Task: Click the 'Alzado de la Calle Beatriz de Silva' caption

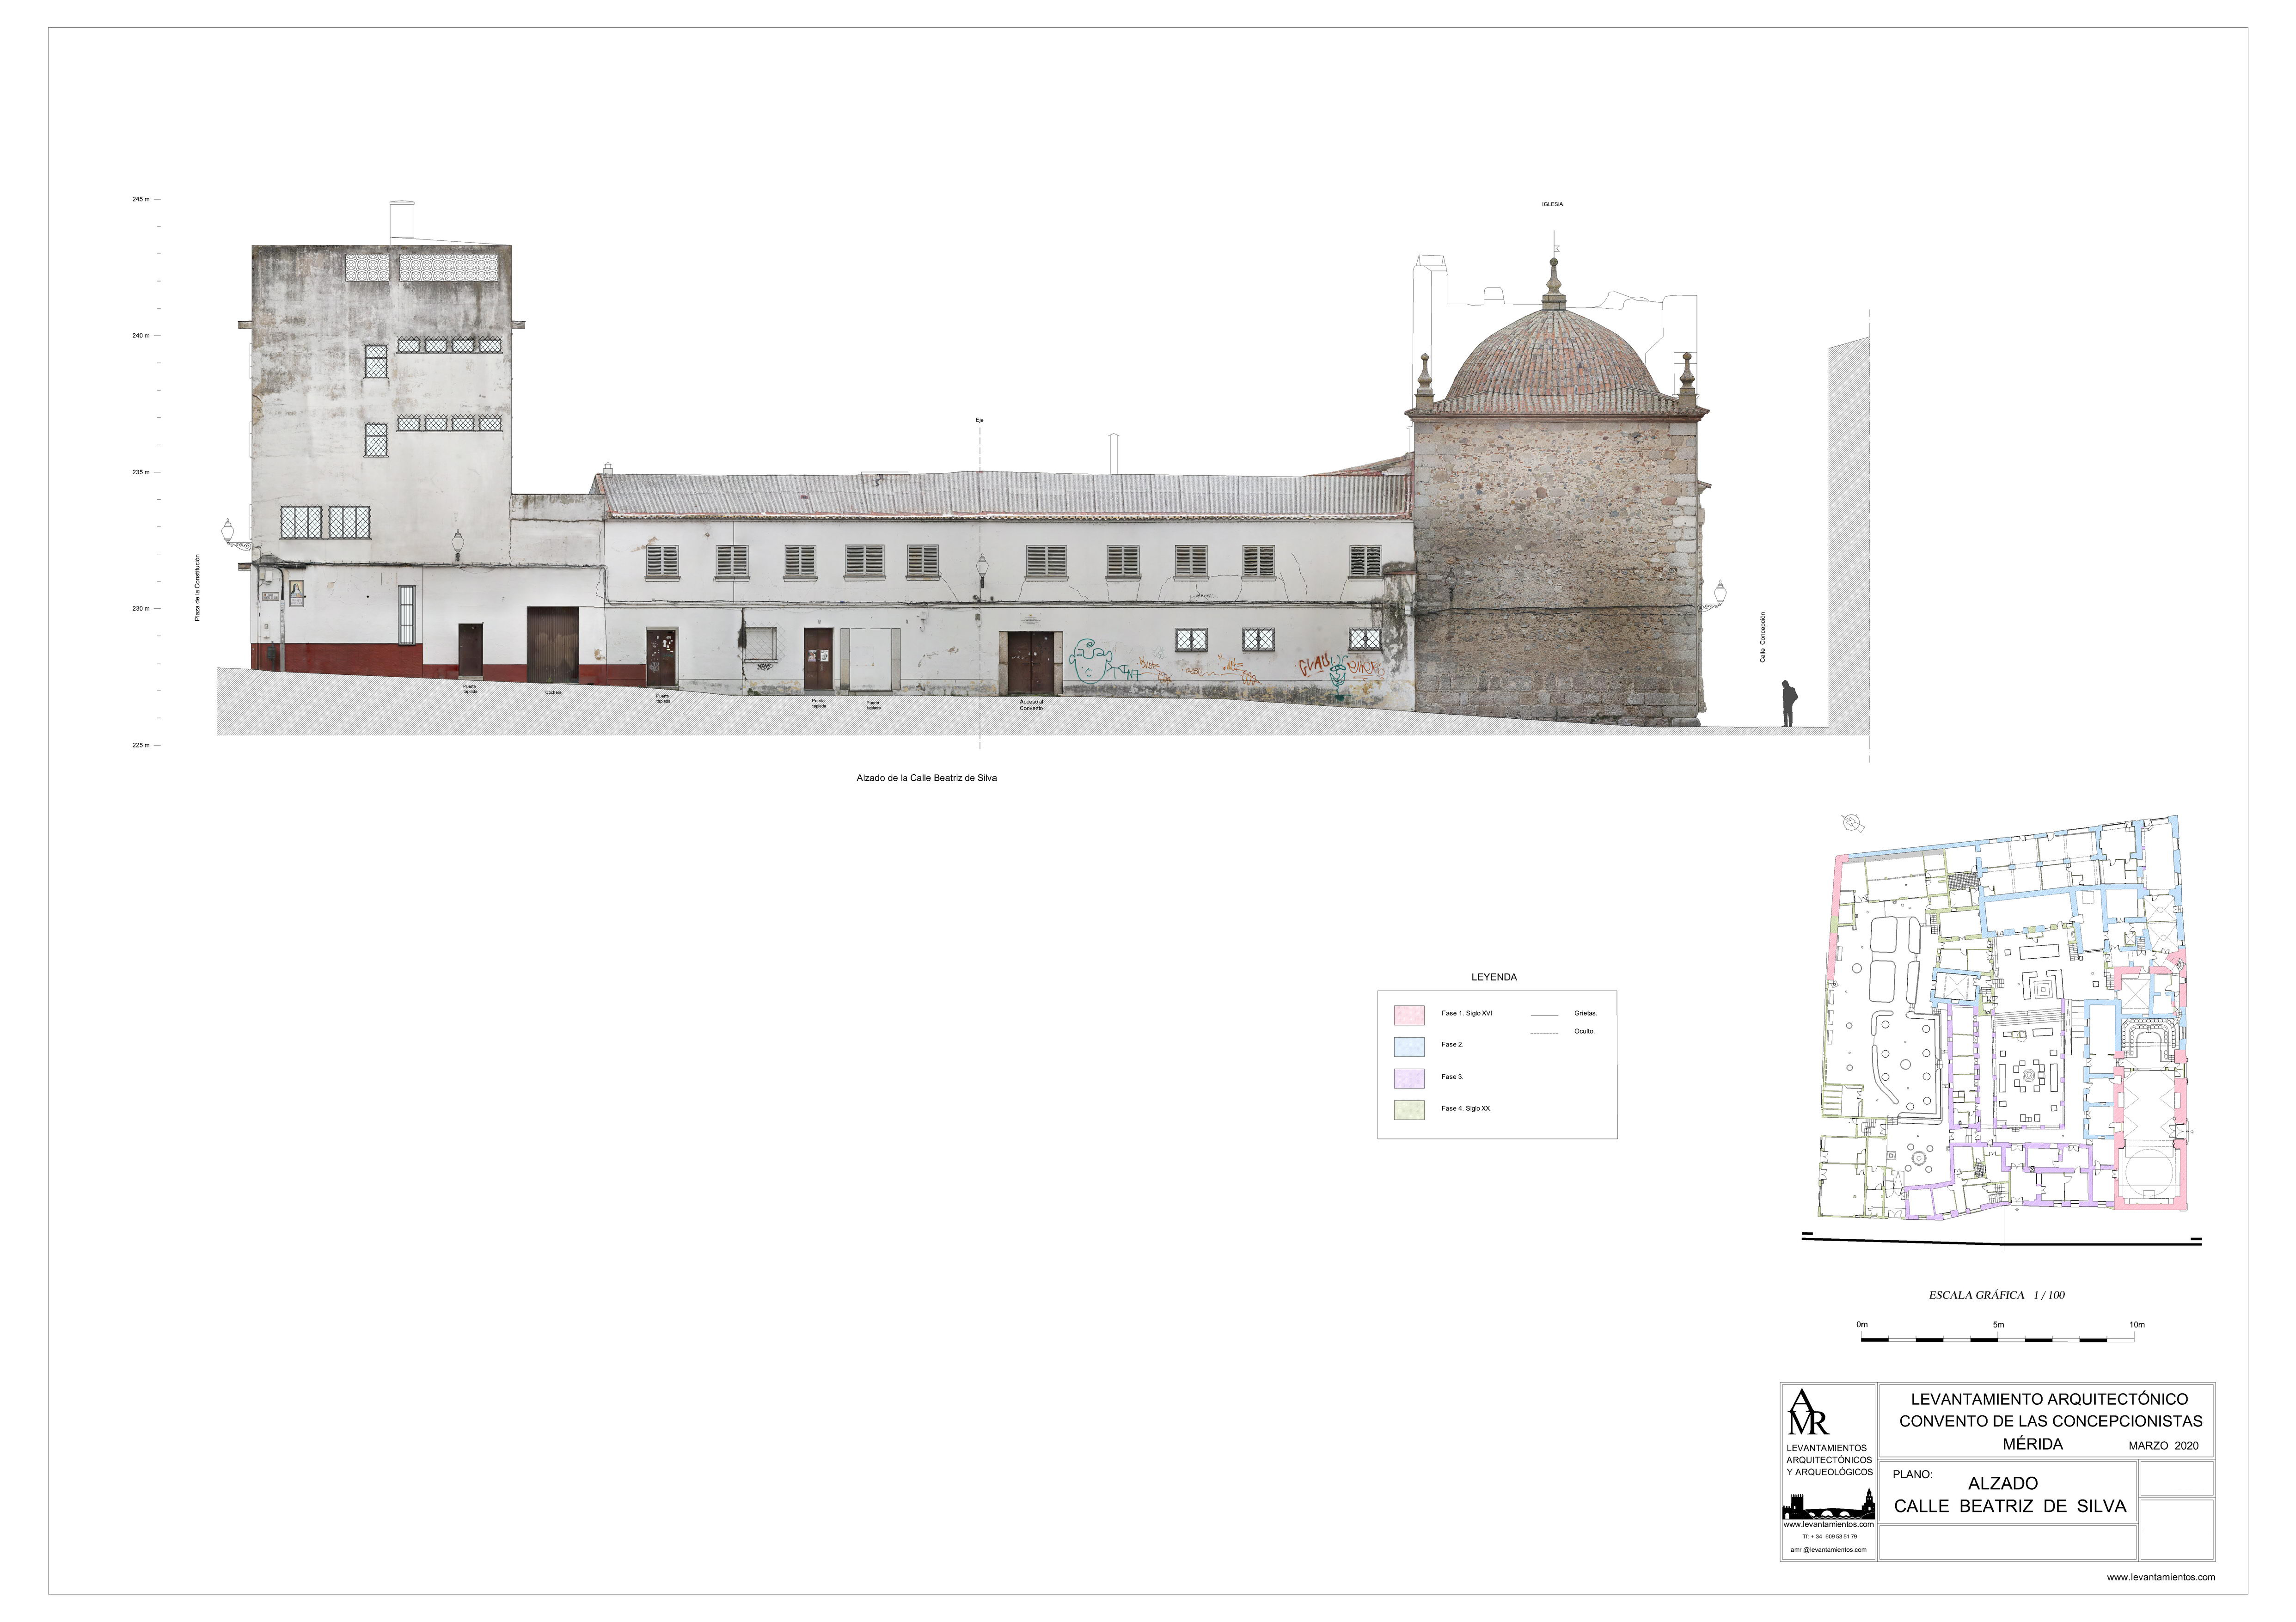Action: [x=926, y=778]
